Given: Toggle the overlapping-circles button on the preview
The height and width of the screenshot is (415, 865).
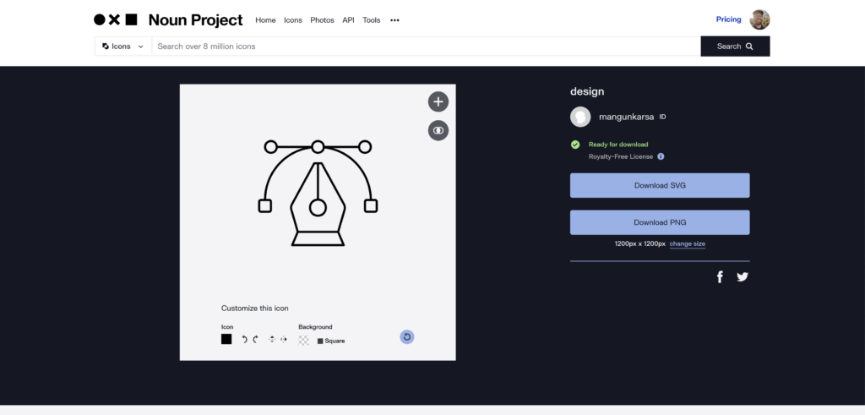Looking at the screenshot, I should 438,130.
